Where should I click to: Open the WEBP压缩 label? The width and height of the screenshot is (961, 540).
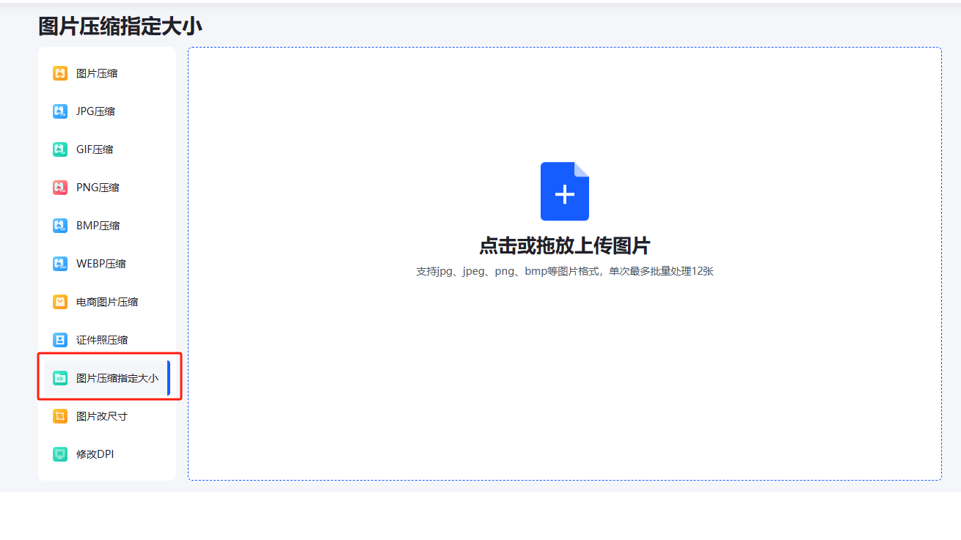point(101,264)
